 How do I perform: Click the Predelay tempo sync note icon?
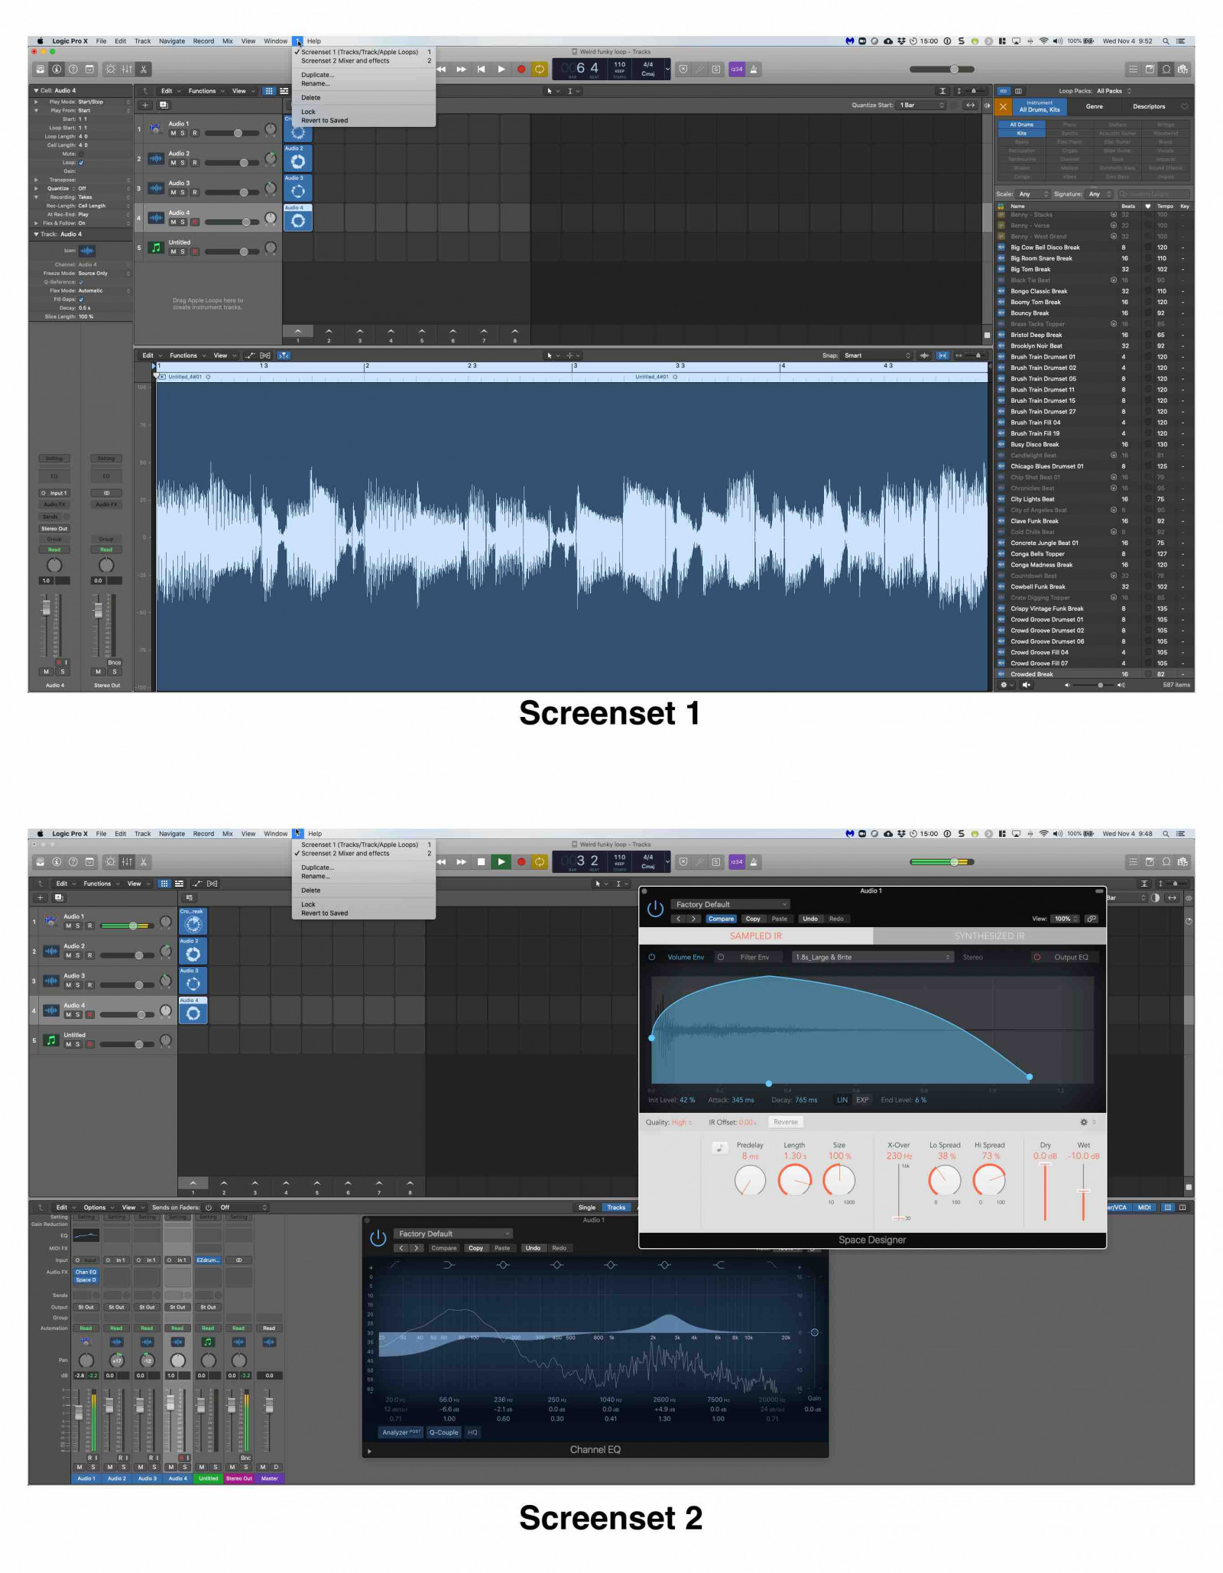click(x=719, y=1147)
